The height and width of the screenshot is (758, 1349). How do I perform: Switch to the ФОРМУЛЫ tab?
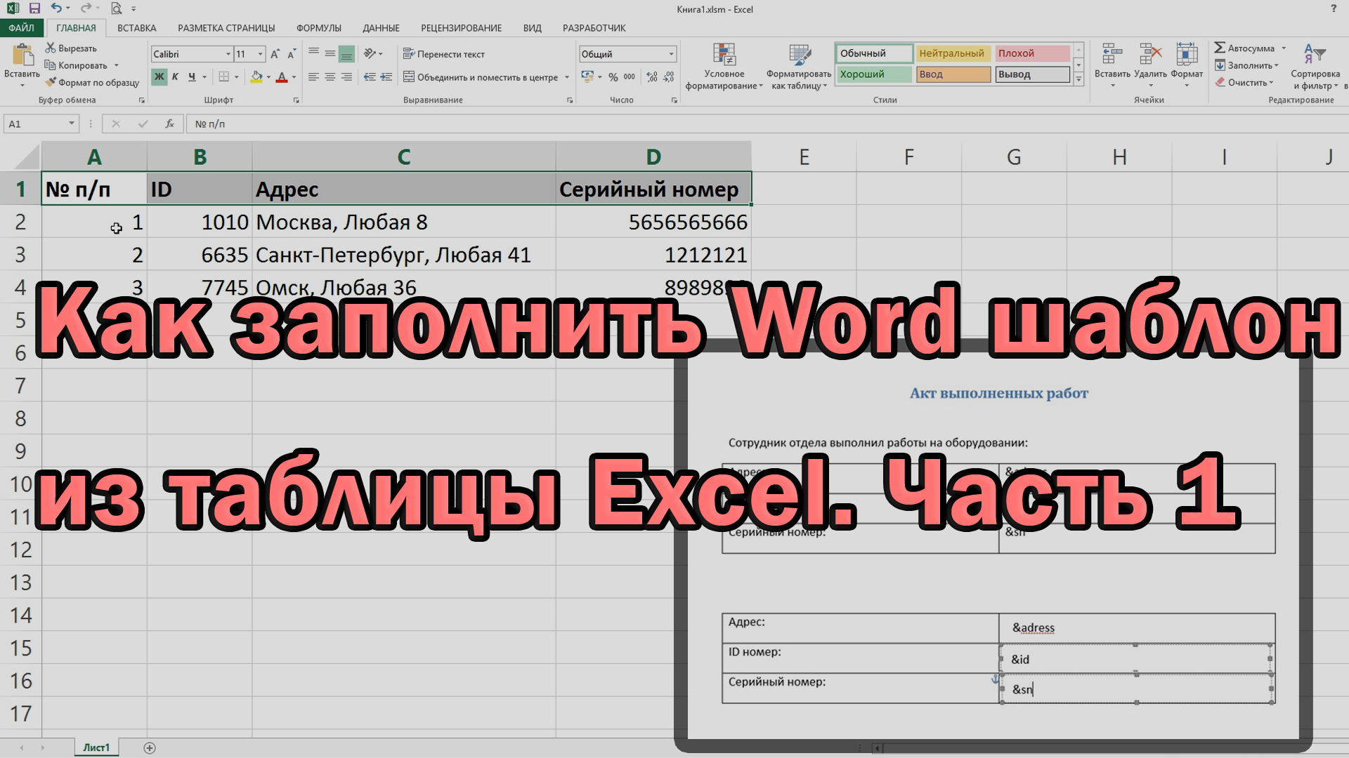coord(319,28)
